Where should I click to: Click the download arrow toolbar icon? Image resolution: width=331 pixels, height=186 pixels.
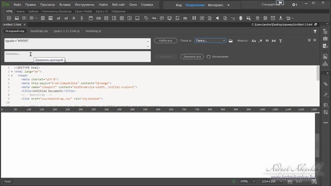pos(280,19)
